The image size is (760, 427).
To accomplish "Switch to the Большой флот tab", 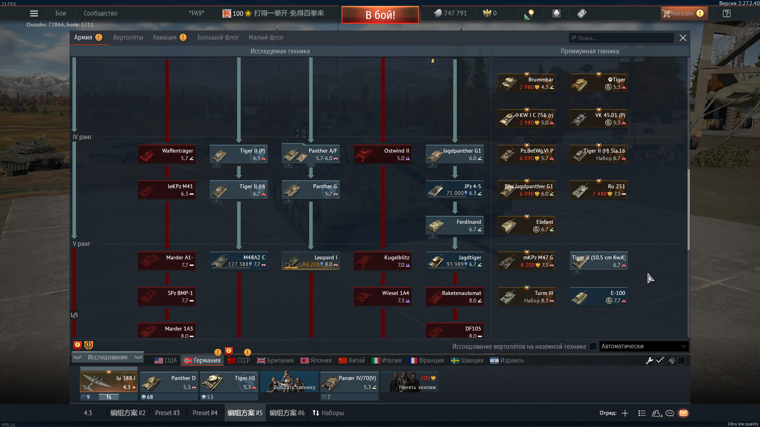I will click(218, 38).
